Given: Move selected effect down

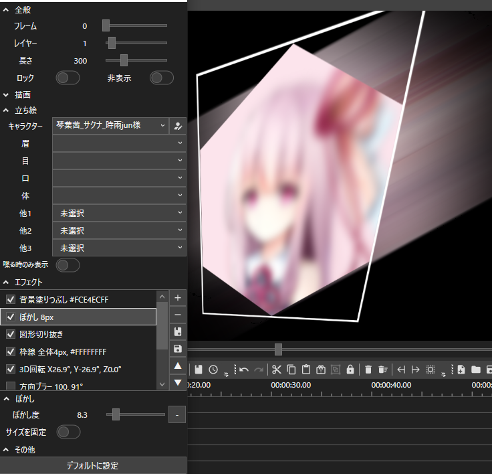Looking at the screenshot, I should (x=178, y=382).
